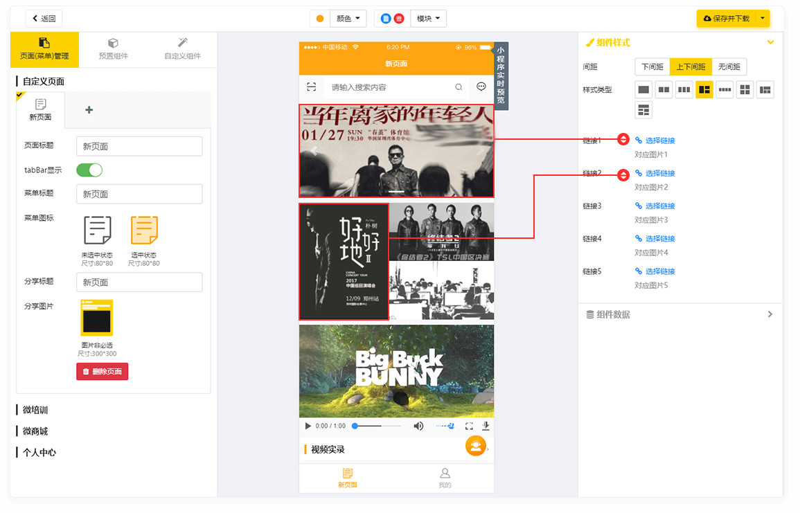The image size is (800, 513).
Task: Click the move handle for 链接1
Action: coord(623,139)
